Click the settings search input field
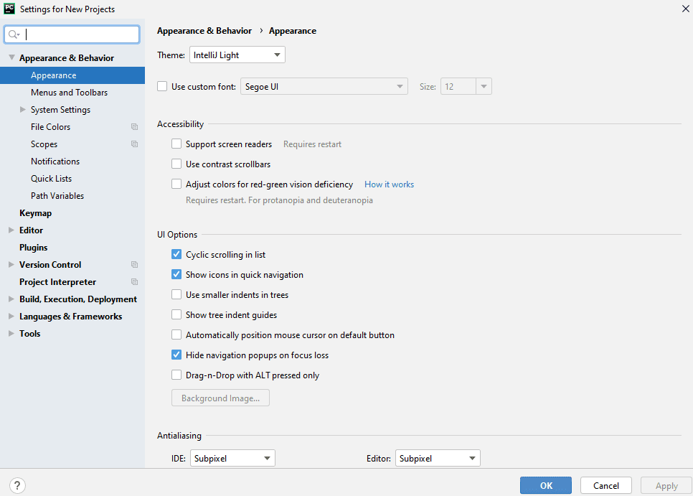Screen dimensions: 693x496 click(80, 34)
